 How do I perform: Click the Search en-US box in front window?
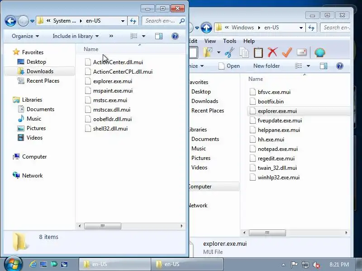click(x=164, y=21)
